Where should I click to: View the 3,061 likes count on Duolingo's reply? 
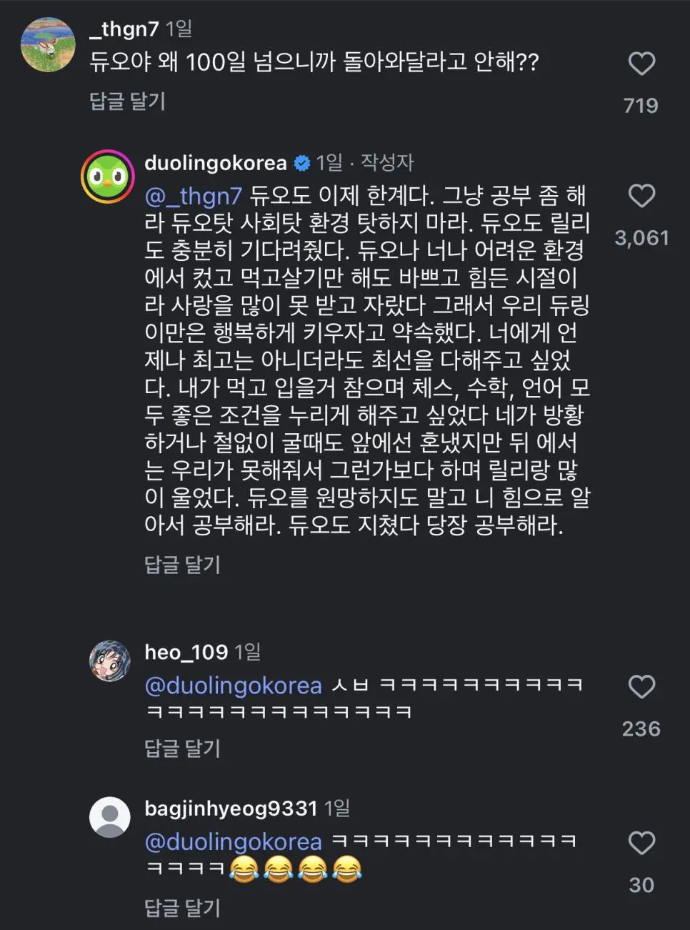coord(641,238)
